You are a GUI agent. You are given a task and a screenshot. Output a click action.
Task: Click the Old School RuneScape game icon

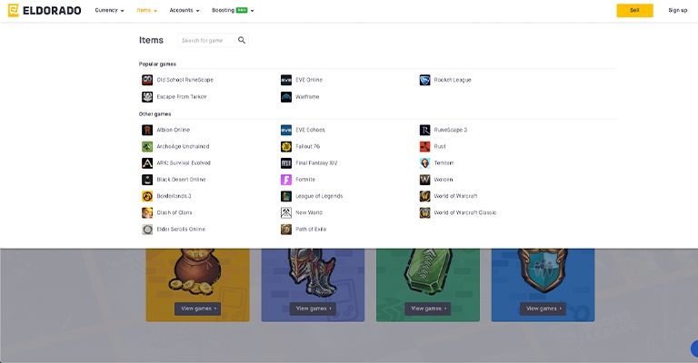click(x=147, y=80)
